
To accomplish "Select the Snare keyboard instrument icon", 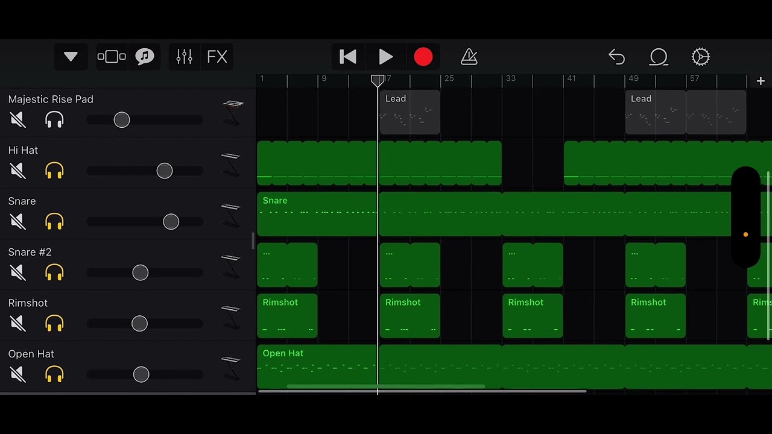I will [231, 215].
